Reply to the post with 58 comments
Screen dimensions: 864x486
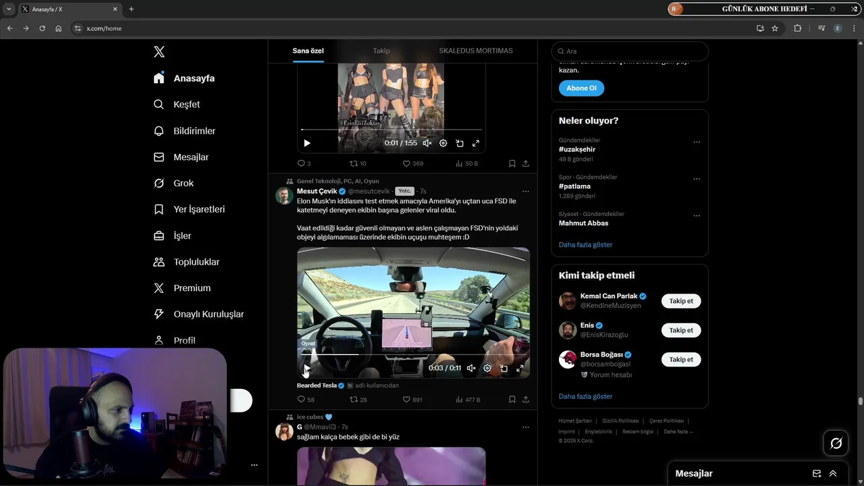(306, 400)
